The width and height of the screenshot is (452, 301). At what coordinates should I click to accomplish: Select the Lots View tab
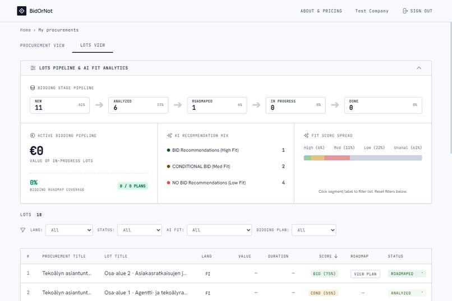click(x=93, y=45)
